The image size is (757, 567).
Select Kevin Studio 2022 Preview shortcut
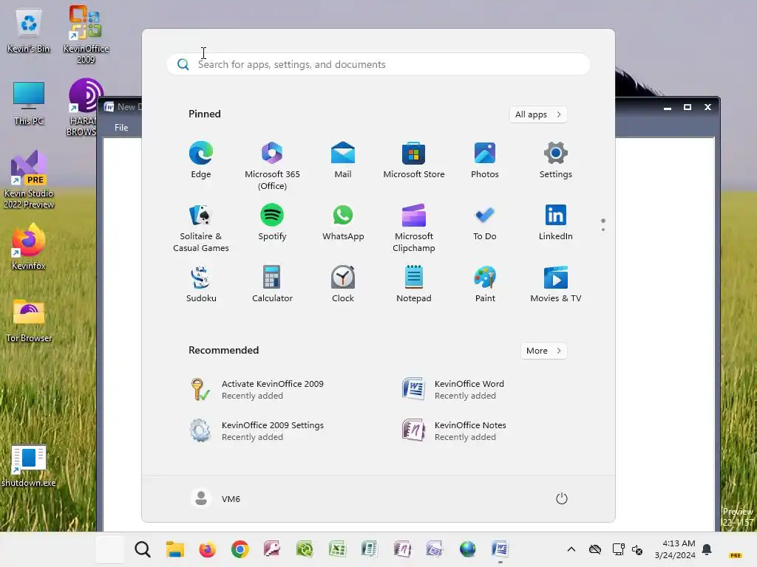click(29, 179)
